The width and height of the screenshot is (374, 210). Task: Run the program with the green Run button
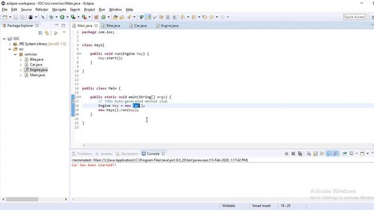[x=63, y=17]
